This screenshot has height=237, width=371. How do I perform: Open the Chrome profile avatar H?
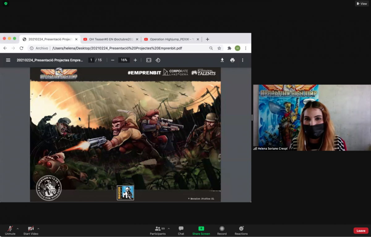[237, 48]
